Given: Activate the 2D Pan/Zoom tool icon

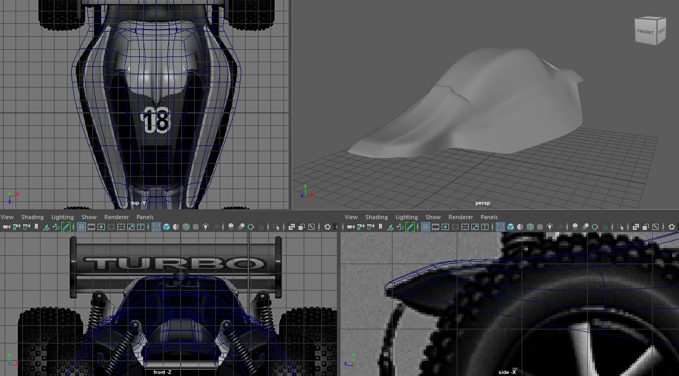Looking at the screenshot, I should click(x=56, y=226).
